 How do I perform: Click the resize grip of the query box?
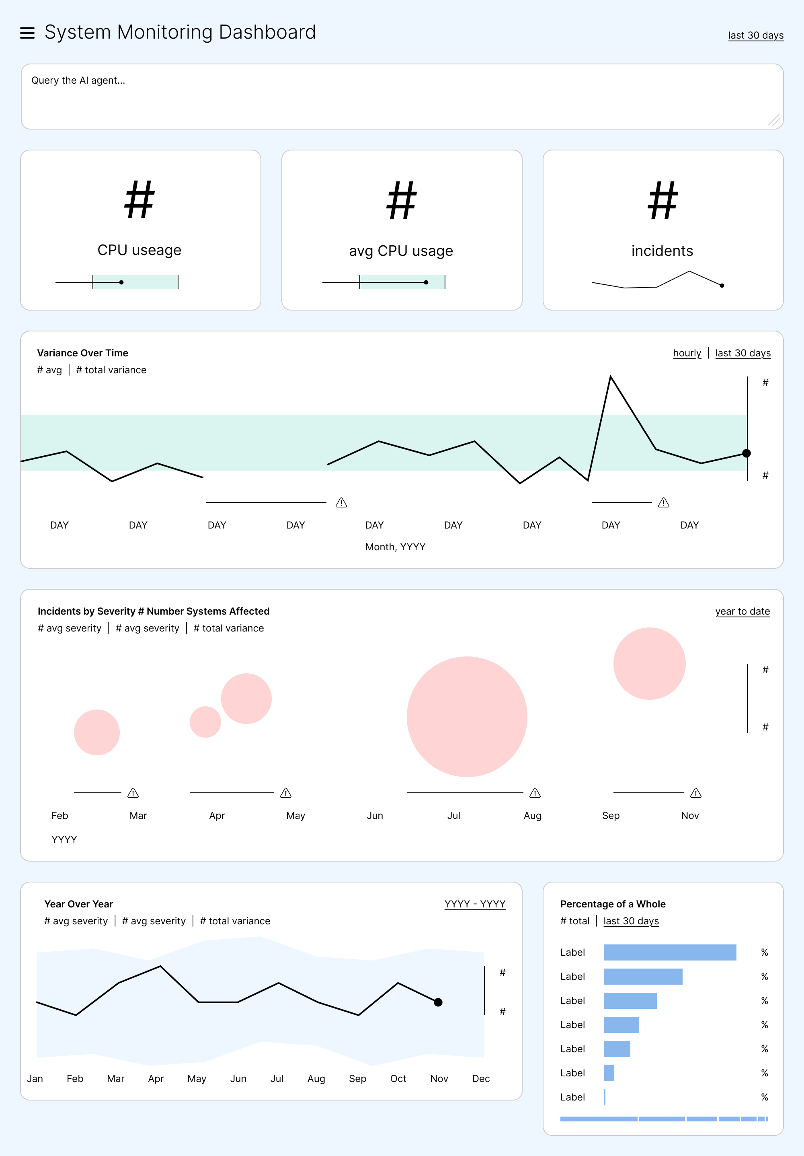click(774, 120)
